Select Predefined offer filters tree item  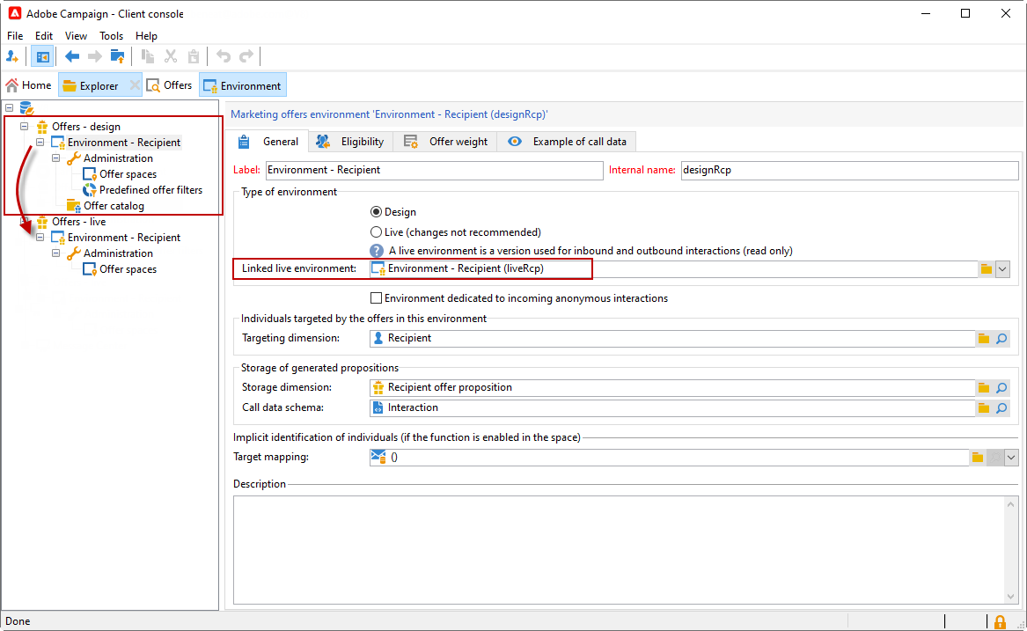pyautogui.click(x=150, y=190)
